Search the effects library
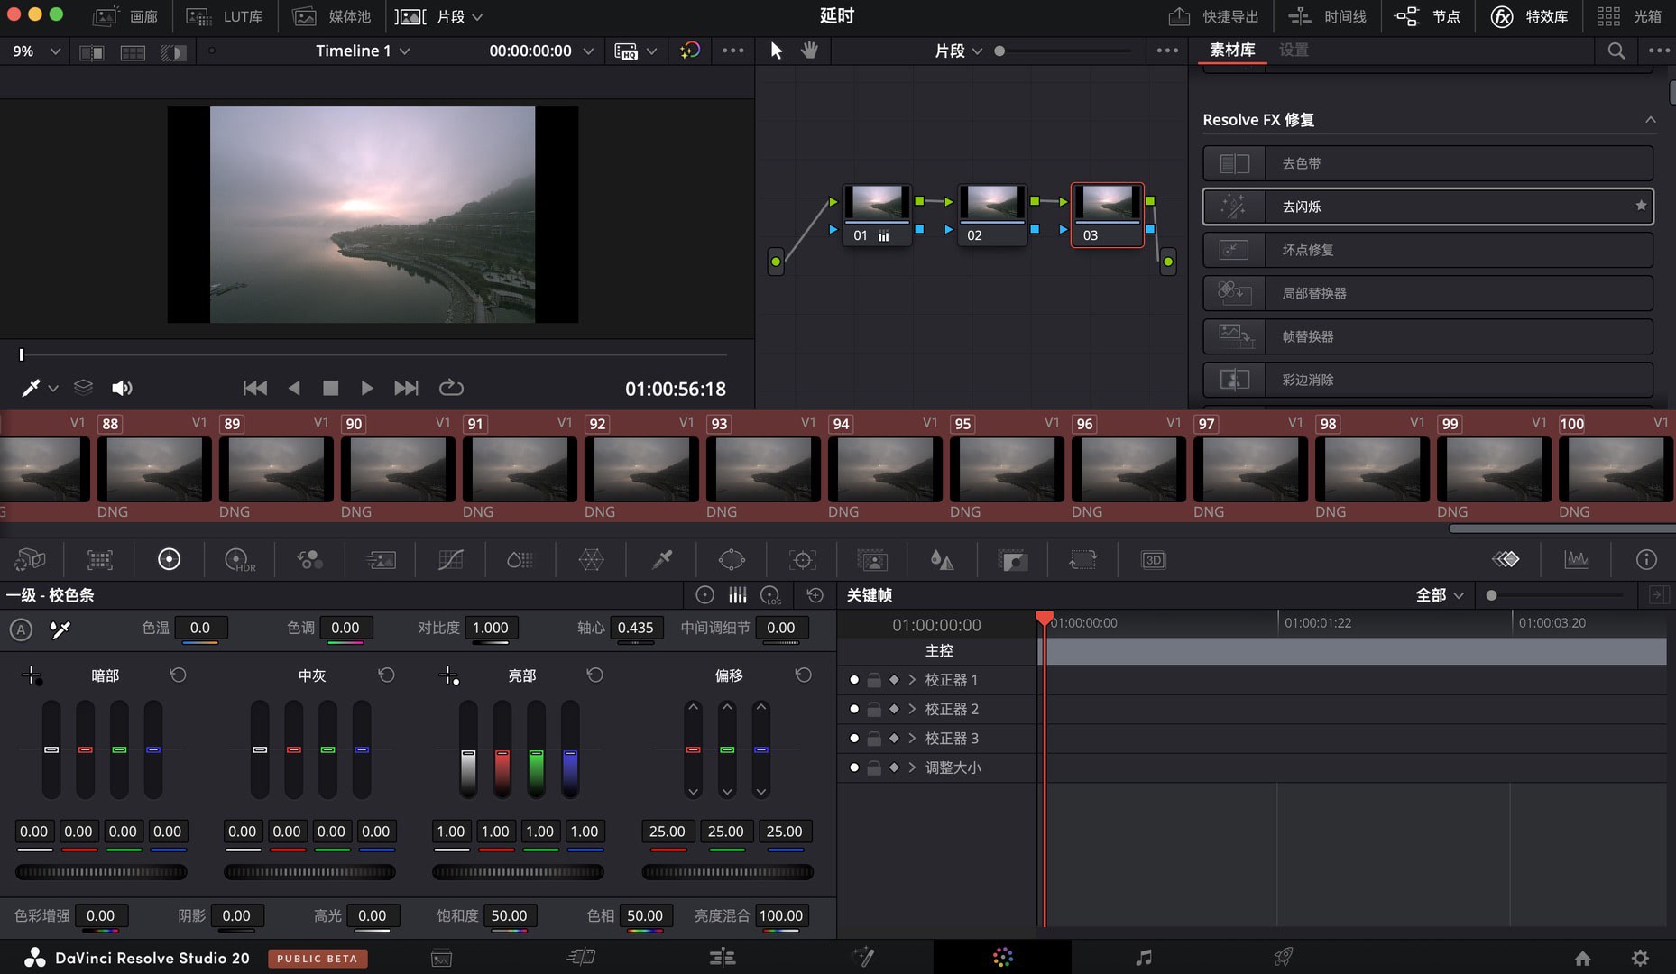 point(1616,51)
